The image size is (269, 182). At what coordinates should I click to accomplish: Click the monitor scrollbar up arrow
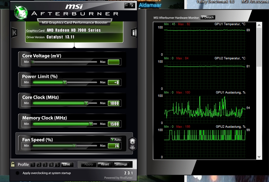click(259, 25)
